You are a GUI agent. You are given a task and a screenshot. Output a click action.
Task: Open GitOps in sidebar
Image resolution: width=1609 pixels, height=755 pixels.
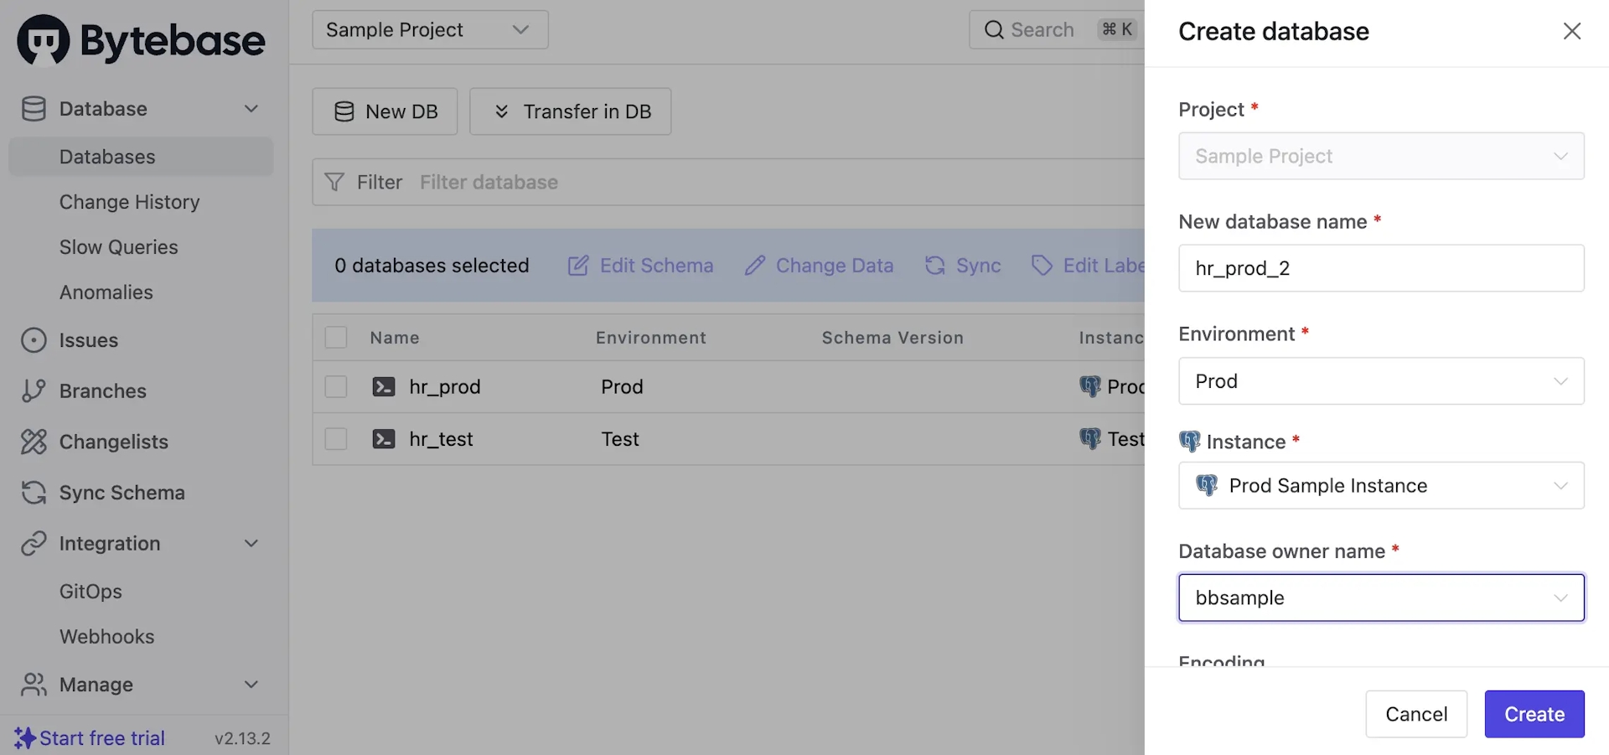(x=91, y=592)
